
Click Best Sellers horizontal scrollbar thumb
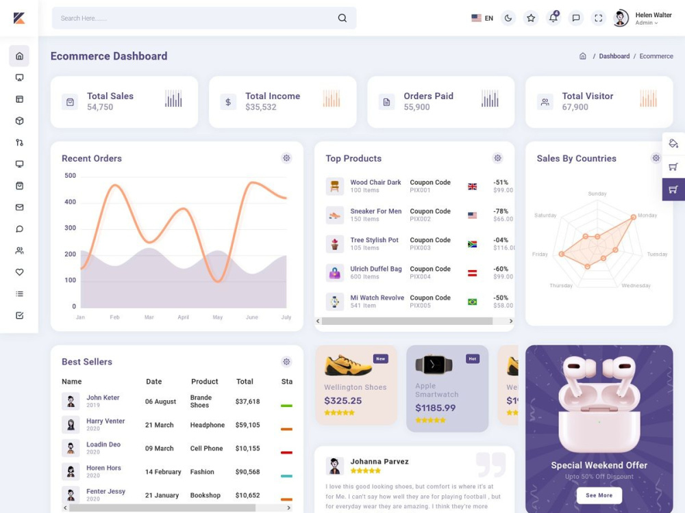162,508
